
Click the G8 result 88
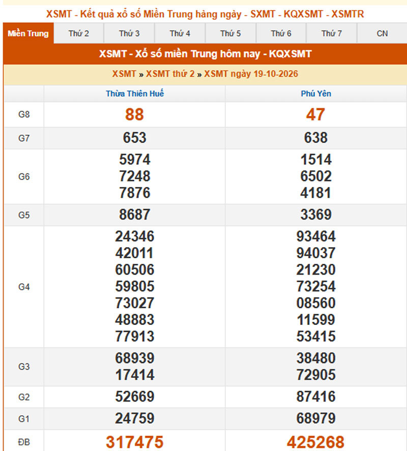[134, 114]
